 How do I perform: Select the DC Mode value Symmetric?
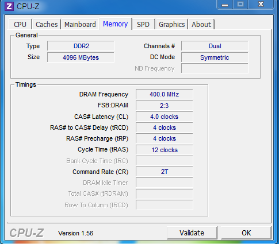(x=215, y=57)
